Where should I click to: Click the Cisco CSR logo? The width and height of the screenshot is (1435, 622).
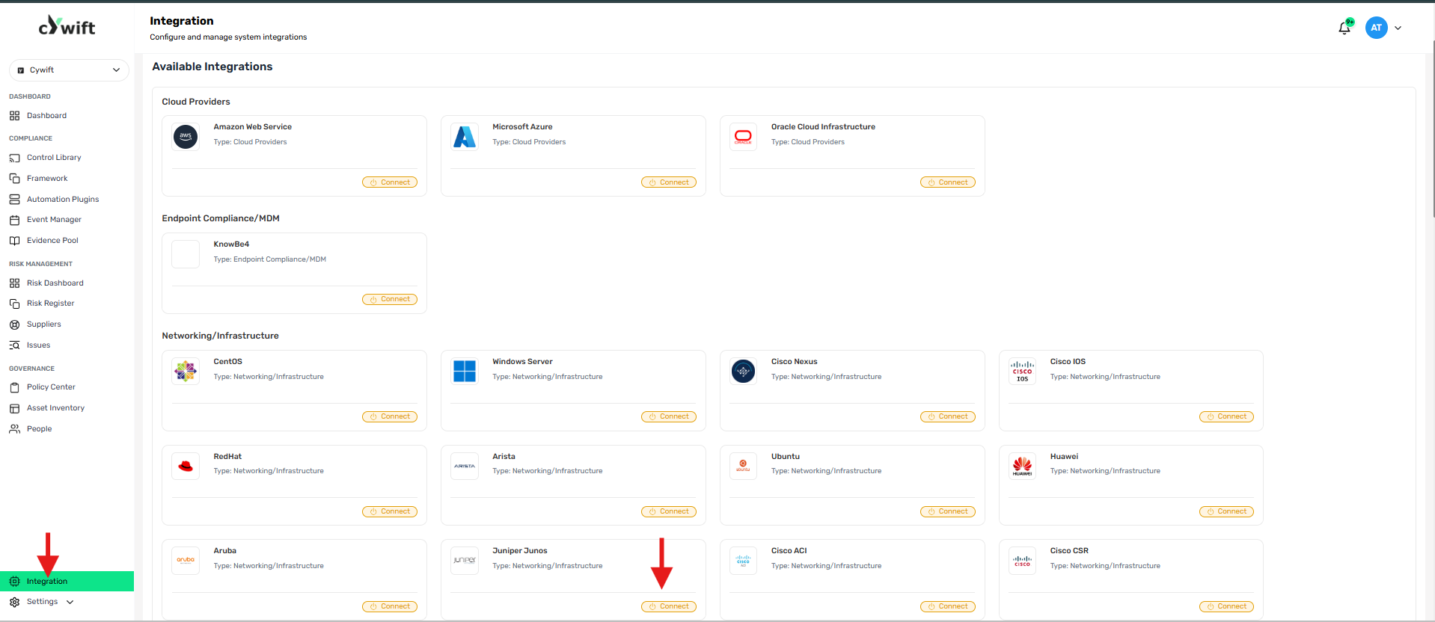(1022, 561)
